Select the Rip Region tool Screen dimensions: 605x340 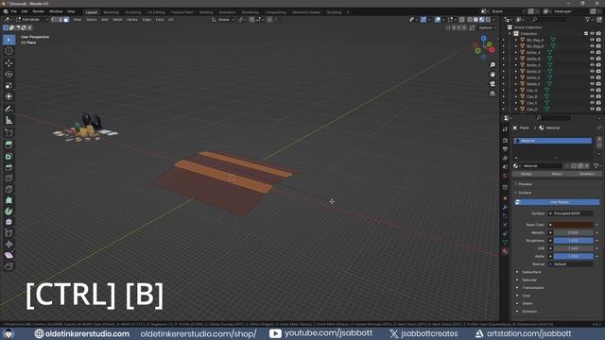click(x=9, y=266)
